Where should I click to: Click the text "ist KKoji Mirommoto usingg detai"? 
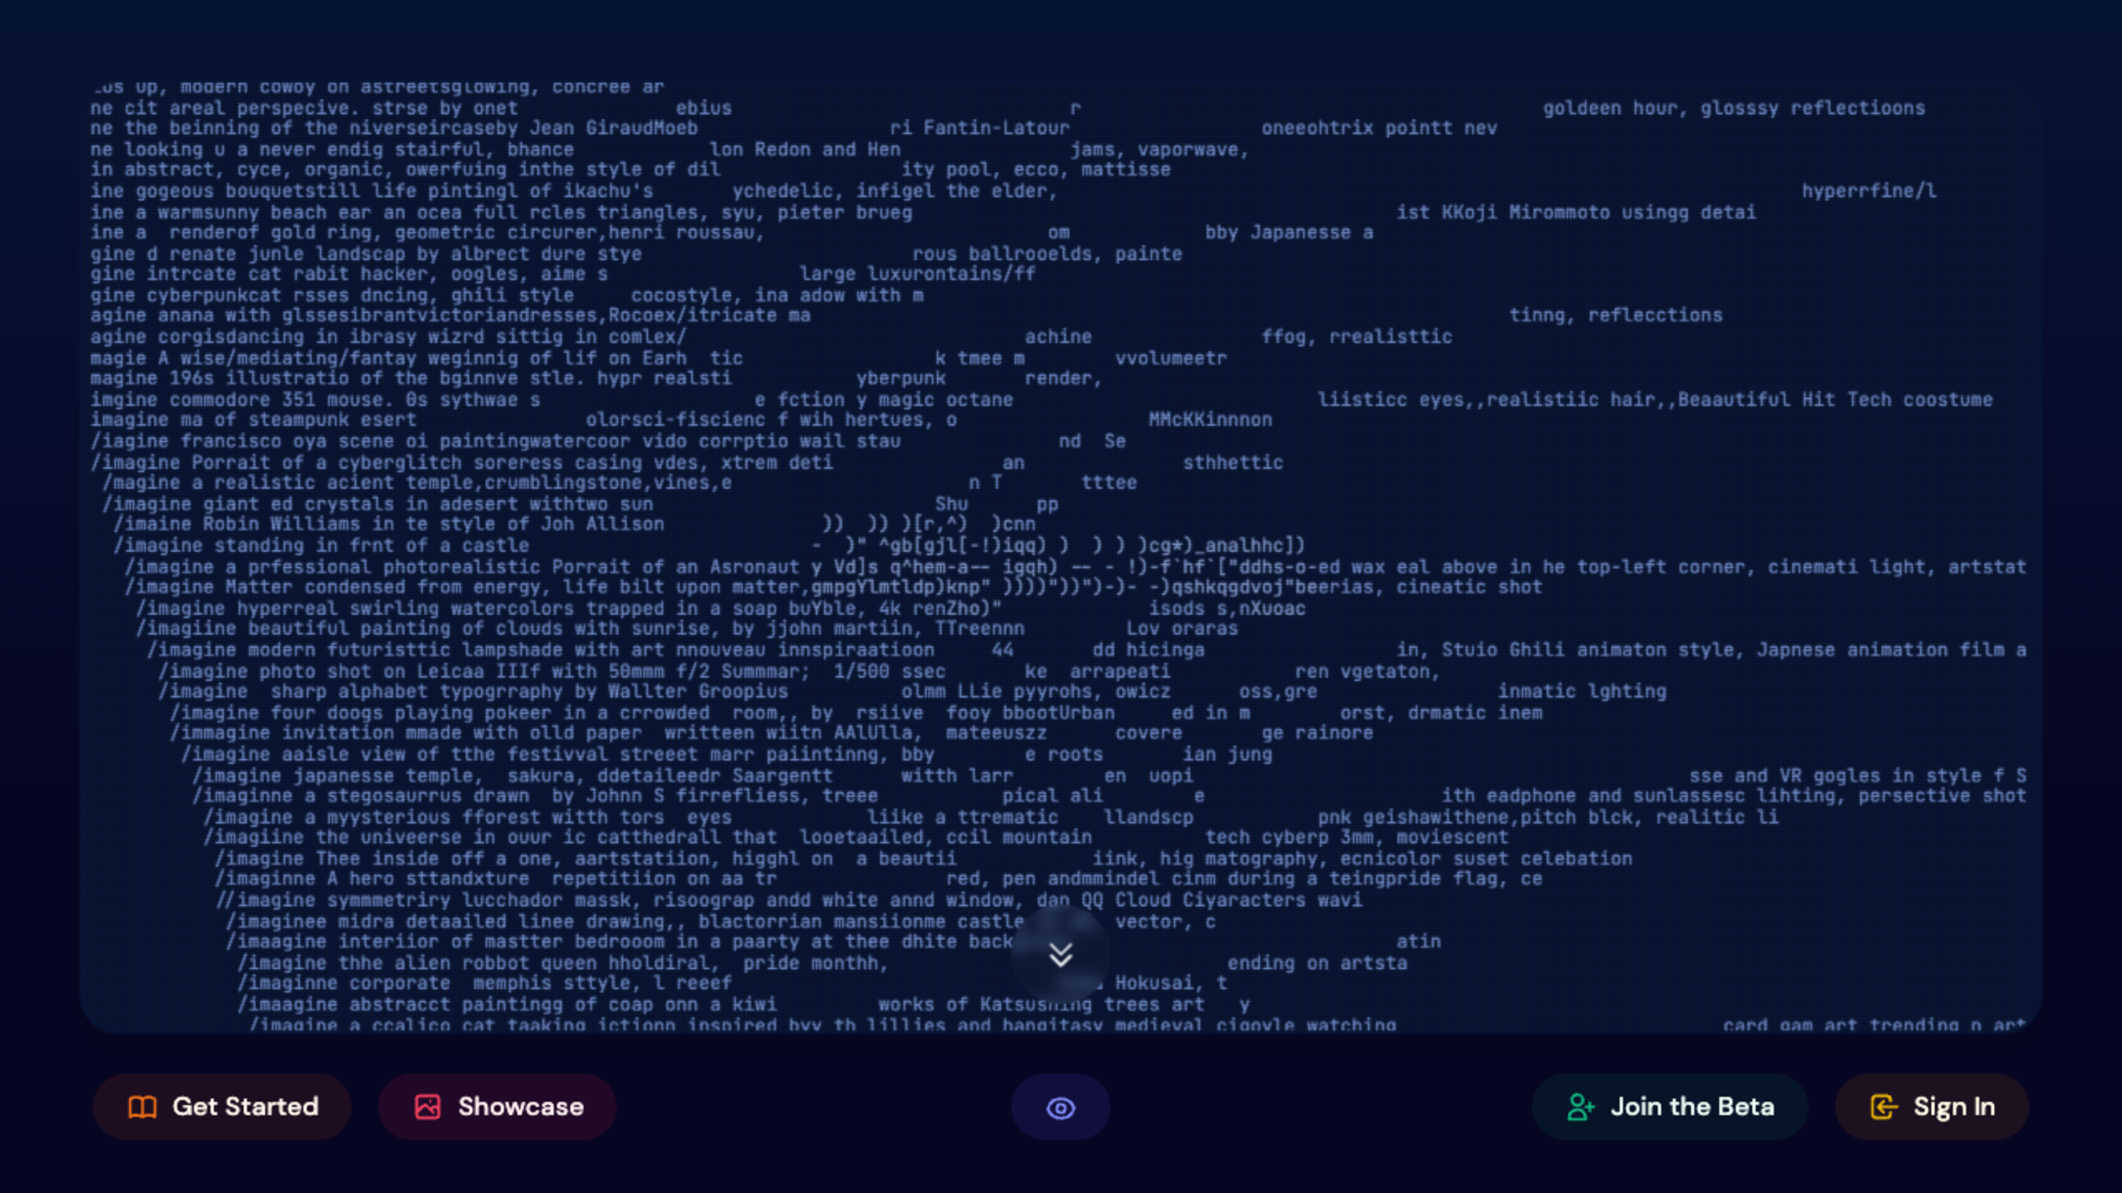[x=1576, y=213]
